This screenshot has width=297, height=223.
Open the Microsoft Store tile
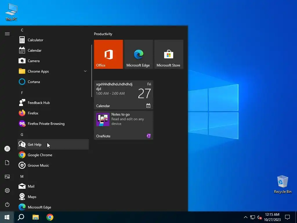click(169, 54)
